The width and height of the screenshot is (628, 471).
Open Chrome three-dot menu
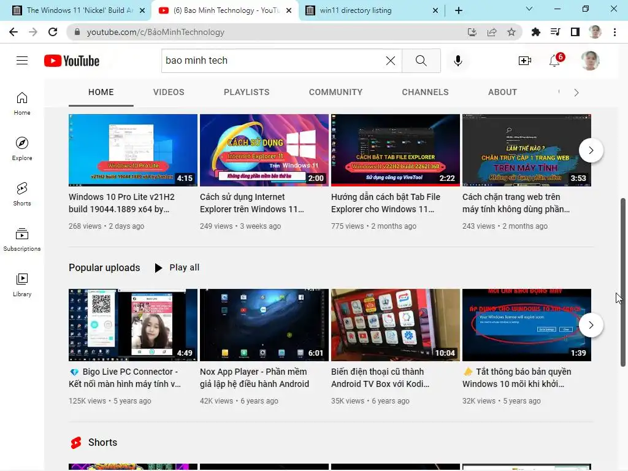tap(615, 32)
